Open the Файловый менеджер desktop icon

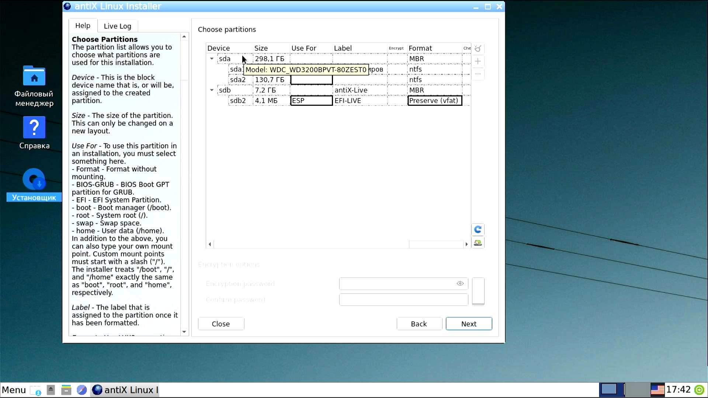click(x=34, y=87)
